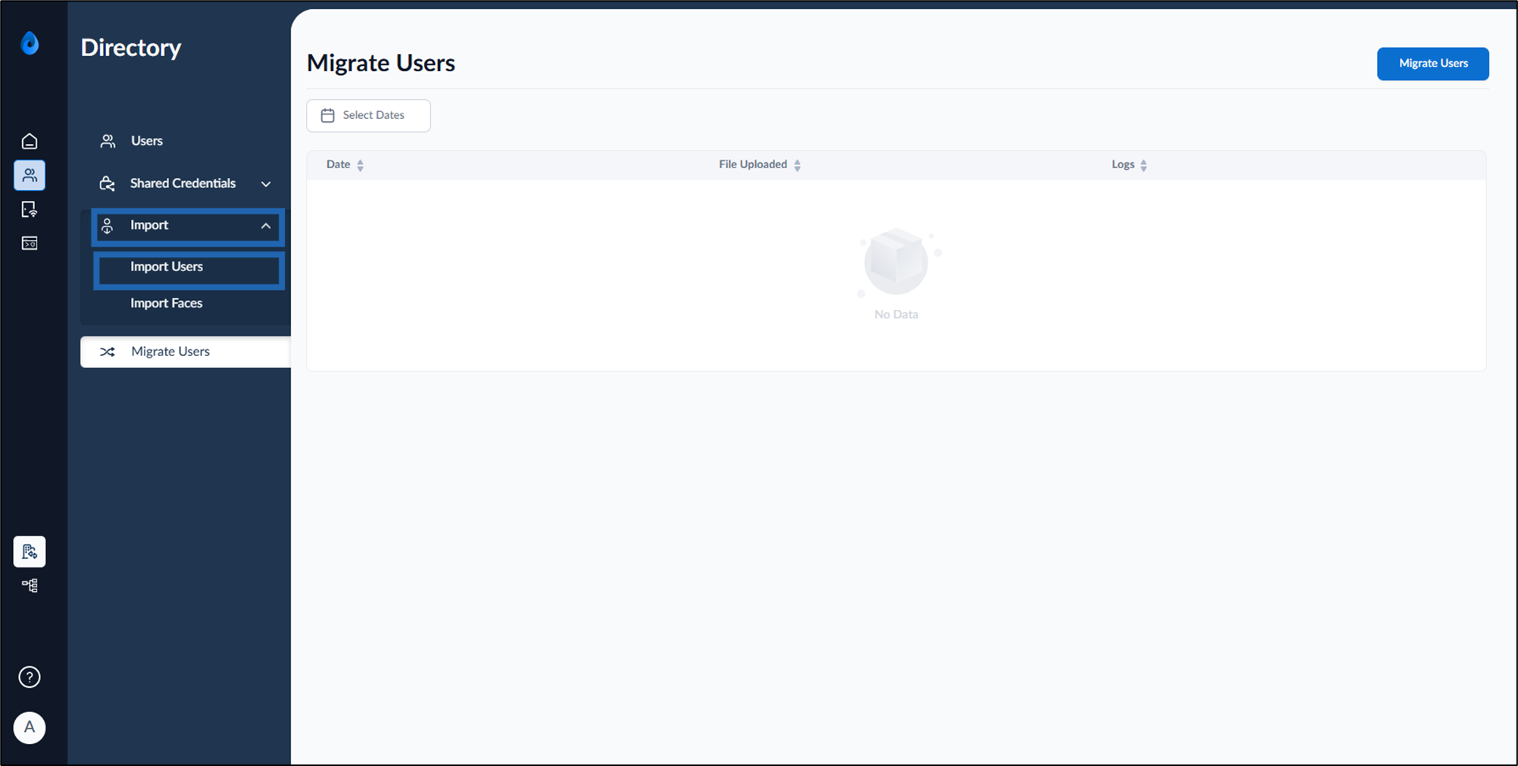The width and height of the screenshot is (1518, 766).
Task: Sort table by Date column arrows
Action: pos(361,165)
